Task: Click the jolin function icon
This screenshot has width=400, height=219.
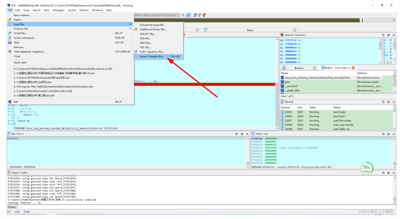Action: point(282,82)
